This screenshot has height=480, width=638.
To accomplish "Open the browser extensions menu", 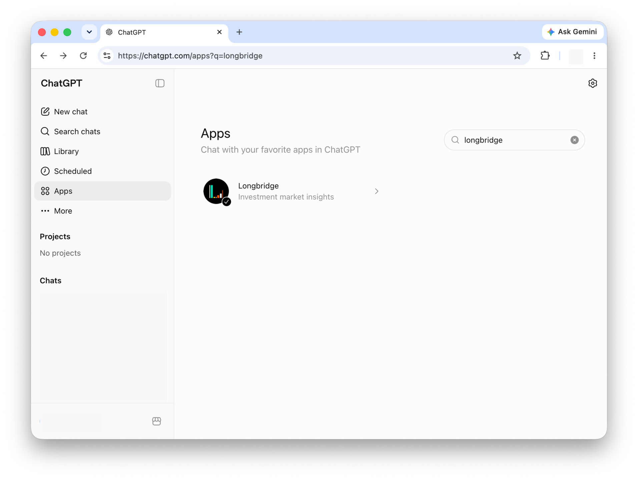I will [545, 56].
